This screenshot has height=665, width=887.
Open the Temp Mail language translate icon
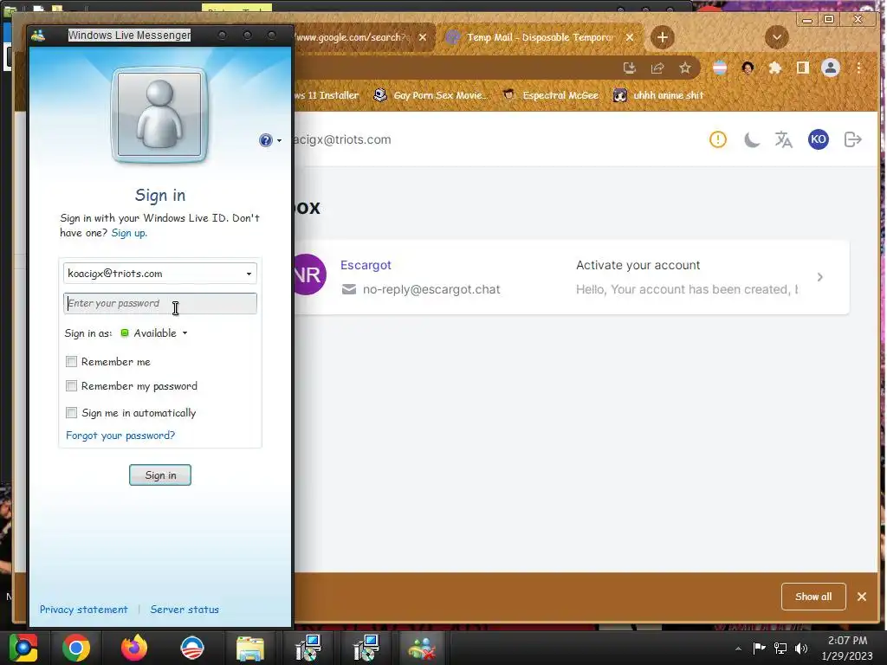pyautogui.click(x=783, y=139)
